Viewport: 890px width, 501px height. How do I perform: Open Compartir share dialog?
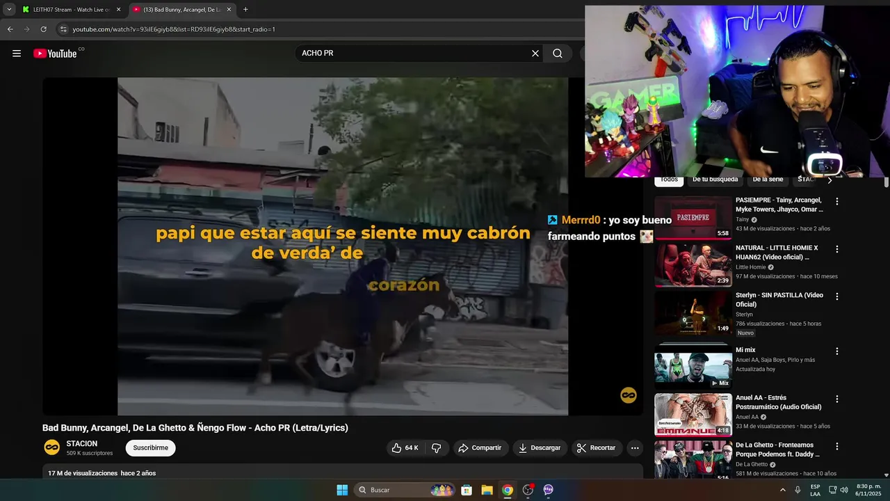[480, 448]
